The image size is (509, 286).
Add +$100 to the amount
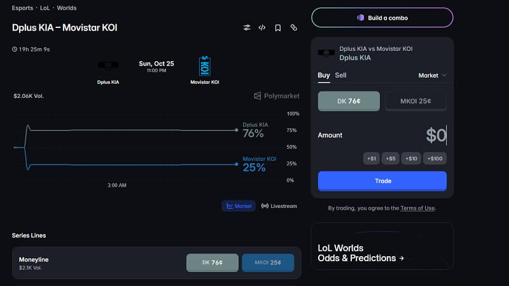point(435,158)
